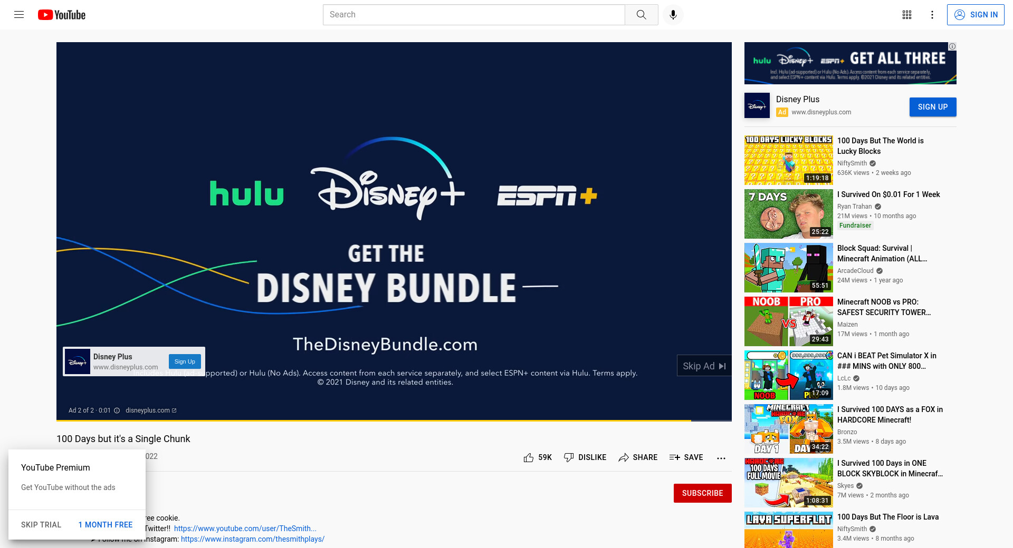
Task: Choose 1 MONTH FREE in Premium popup
Action: [106, 525]
